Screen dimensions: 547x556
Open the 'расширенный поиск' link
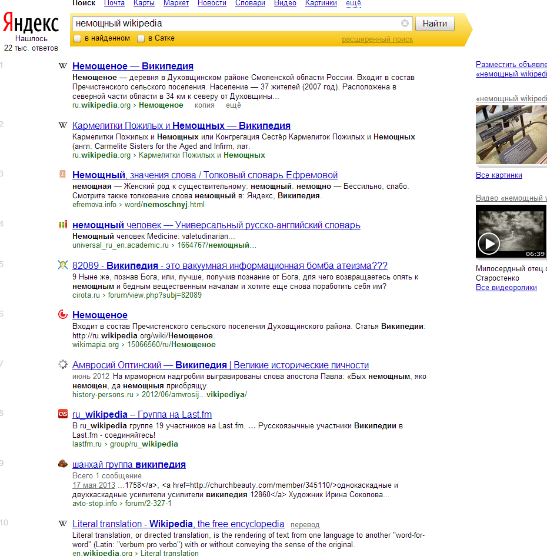point(377,39)
